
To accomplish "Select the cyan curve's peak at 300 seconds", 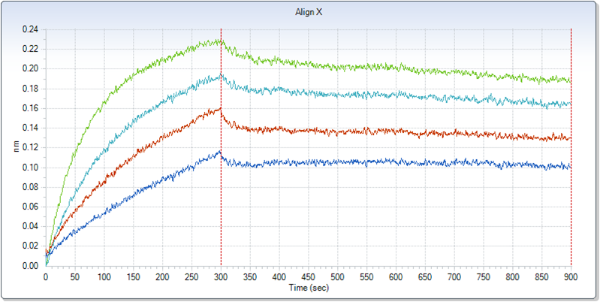I will pyautogui.click(x=220, y=76).
